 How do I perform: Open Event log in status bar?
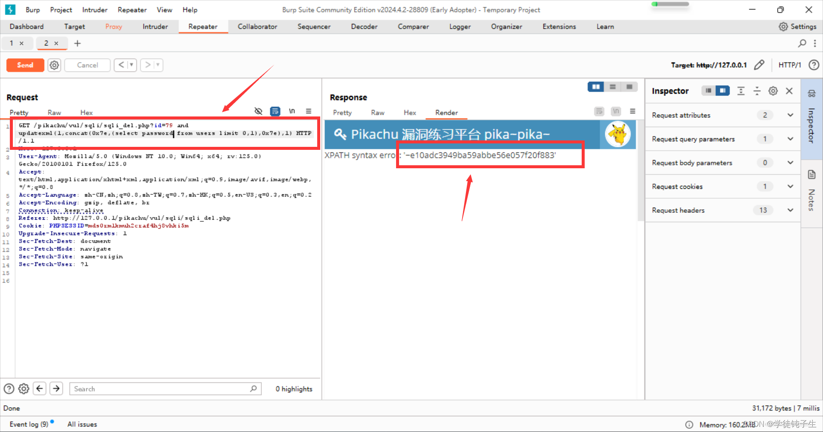pyautogui.click(x=29, y=424)
